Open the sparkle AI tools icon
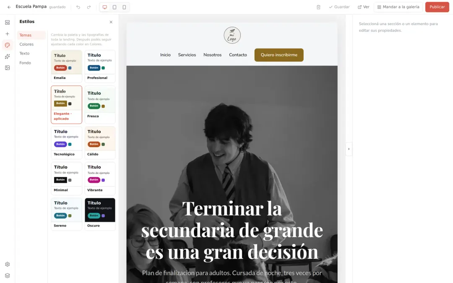 pyautogui.click(x=8, y=56)
